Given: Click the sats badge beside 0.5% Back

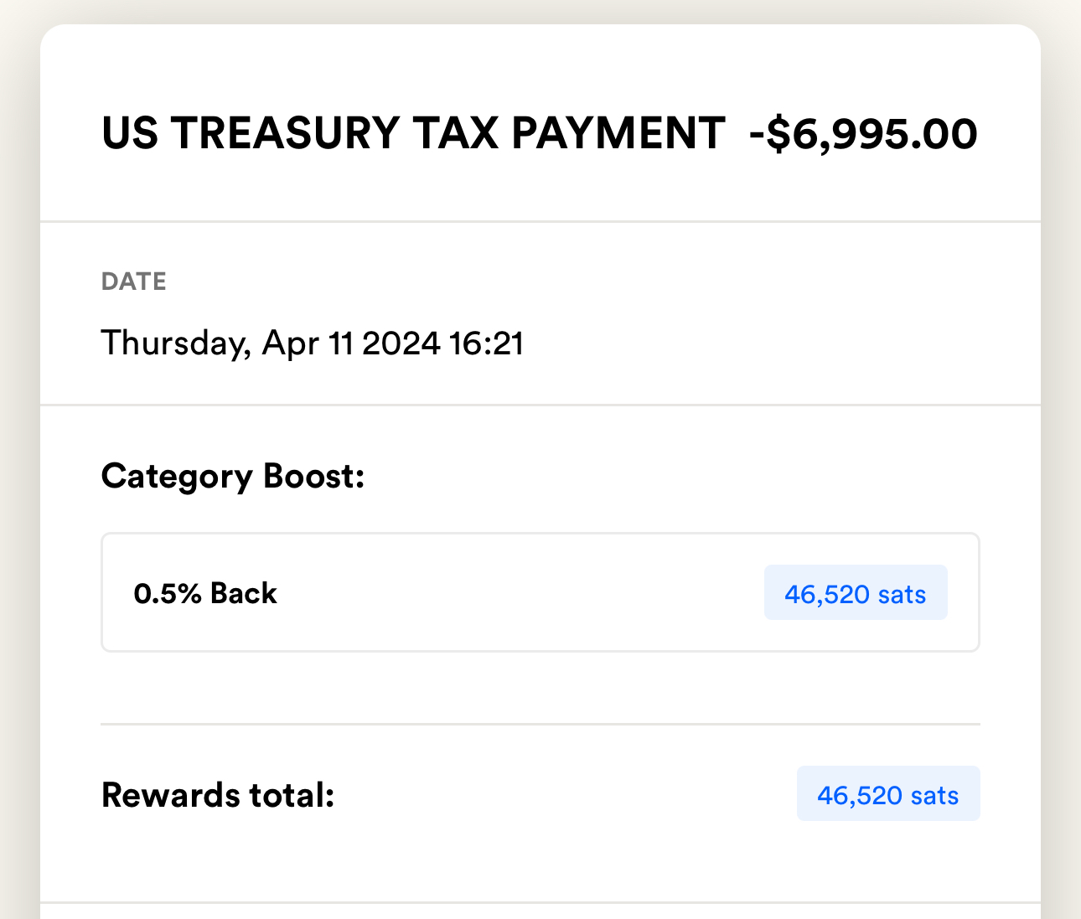Looking at the screenshot, I should tap(856, 593).
